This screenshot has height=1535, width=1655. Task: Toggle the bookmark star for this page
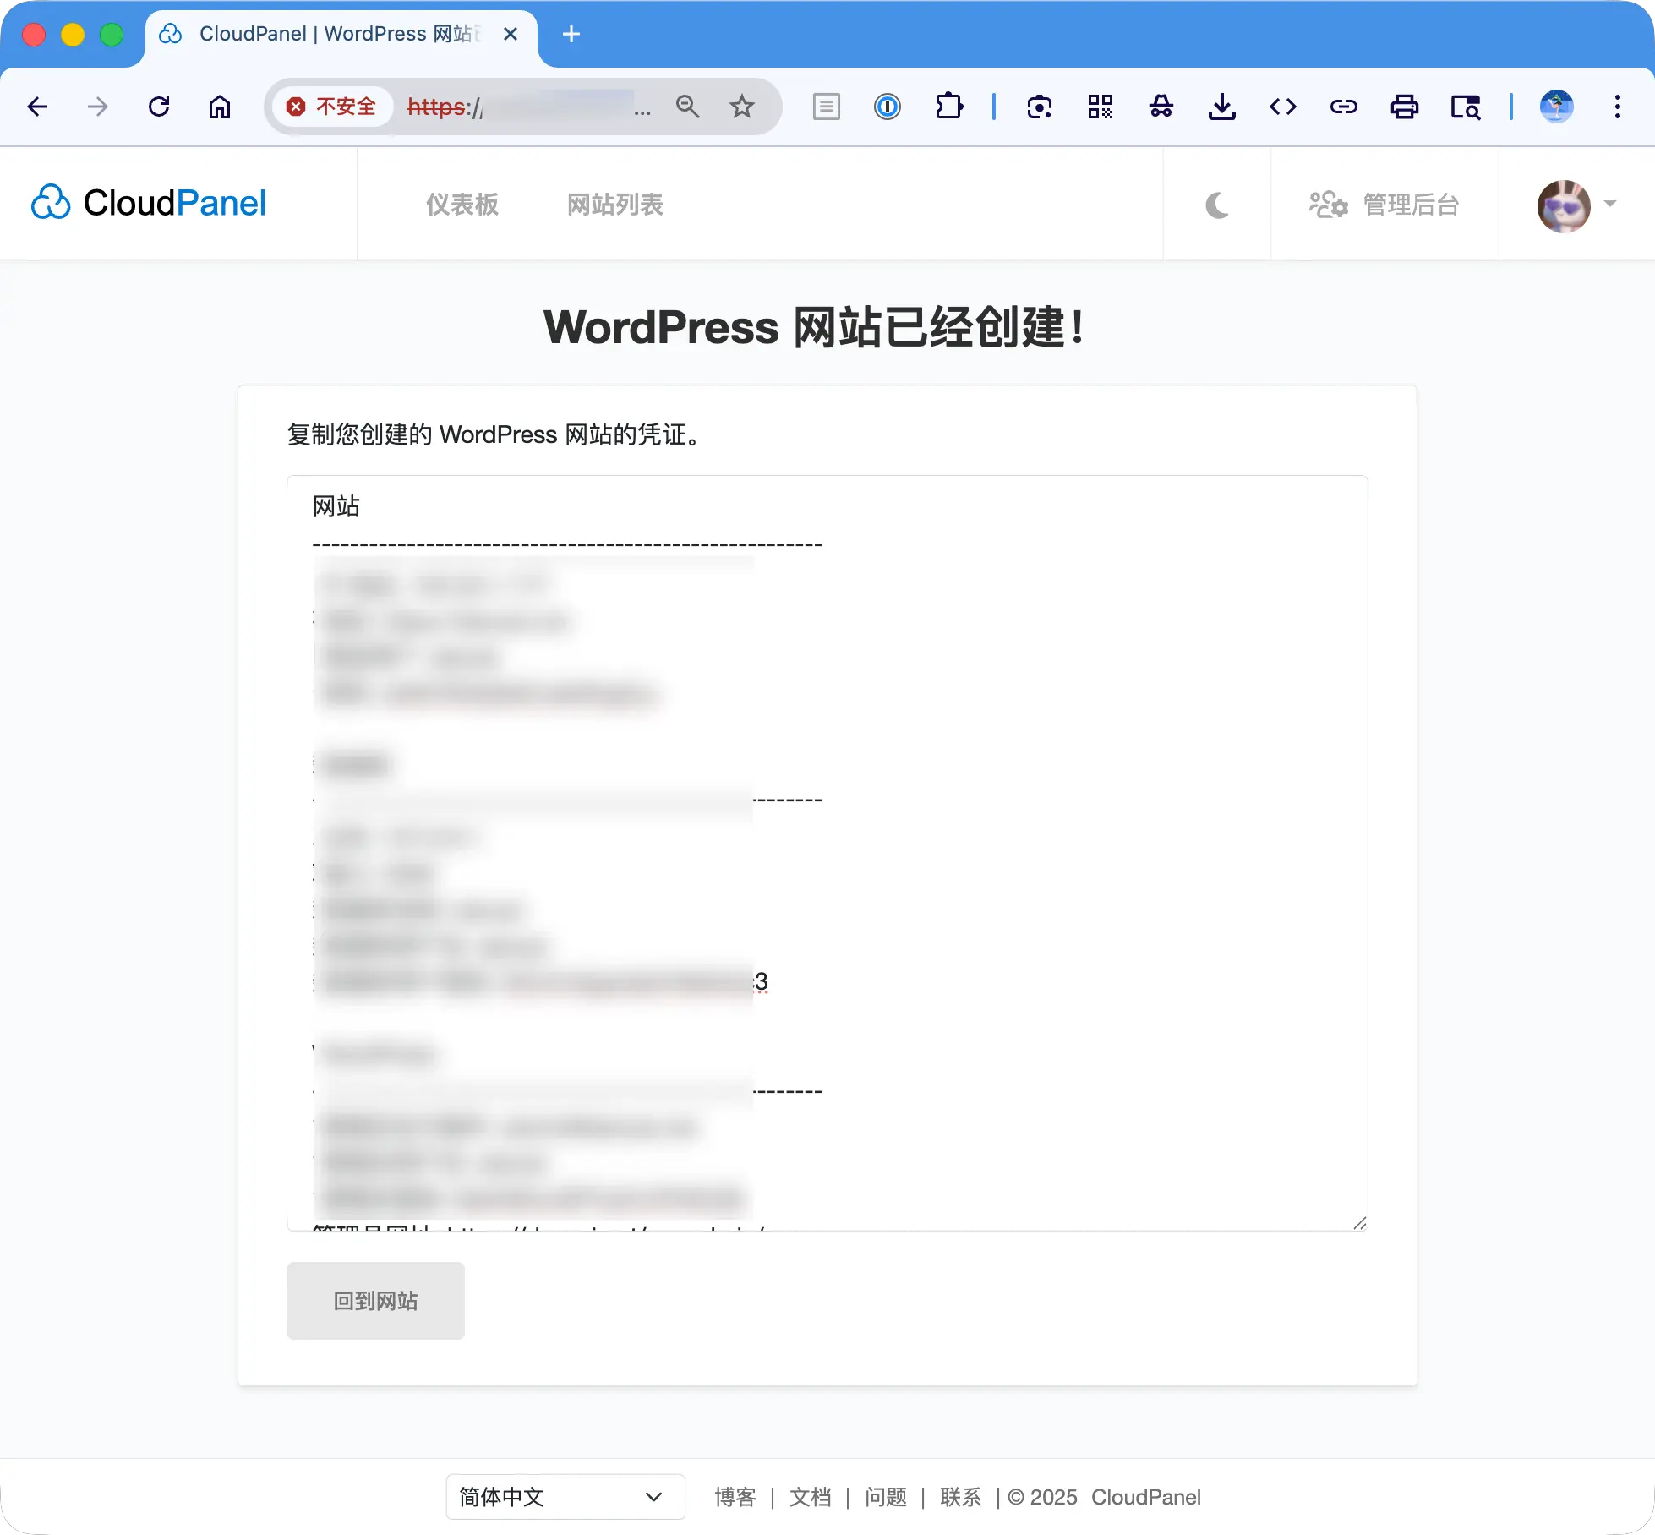742,107
